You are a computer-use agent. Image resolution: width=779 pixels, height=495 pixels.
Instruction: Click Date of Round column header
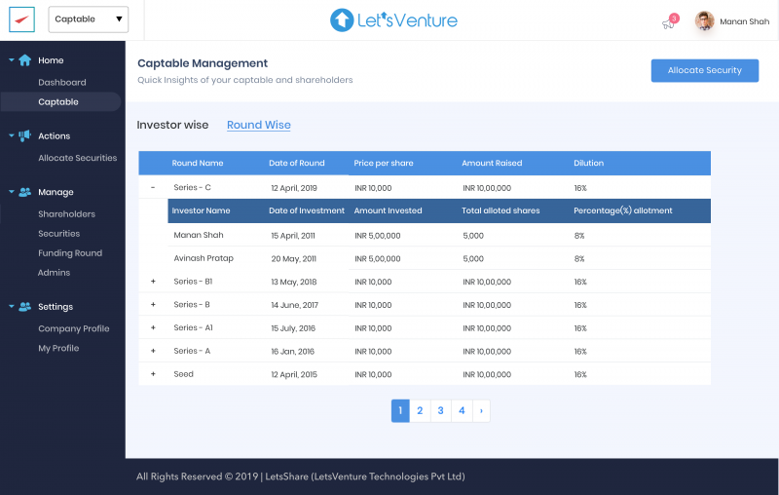(x=297, y=163)
